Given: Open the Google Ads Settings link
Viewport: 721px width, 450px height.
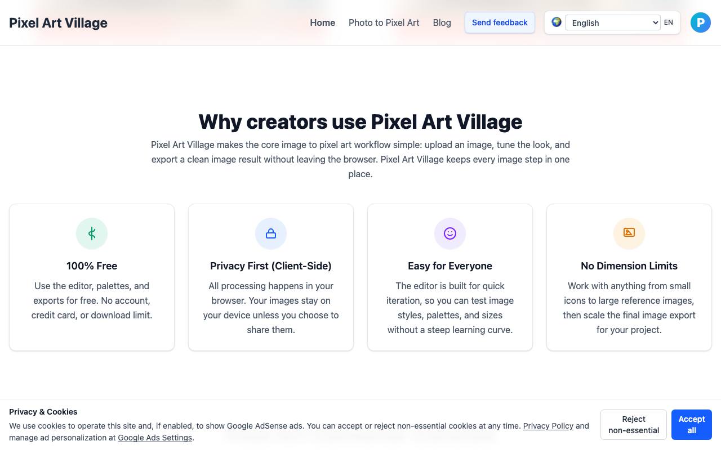Looking at the screenshot, I should [x=155, y=438].
